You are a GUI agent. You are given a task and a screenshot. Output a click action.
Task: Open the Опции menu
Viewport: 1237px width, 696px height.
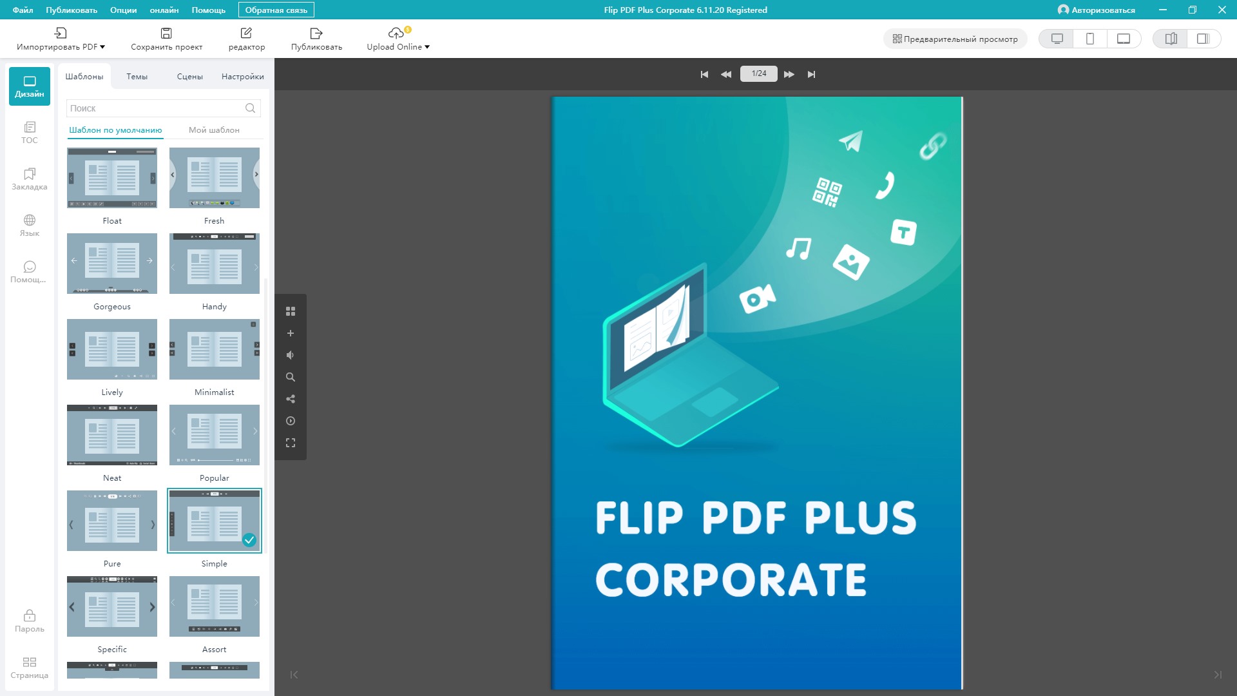(x=123, y=10)
